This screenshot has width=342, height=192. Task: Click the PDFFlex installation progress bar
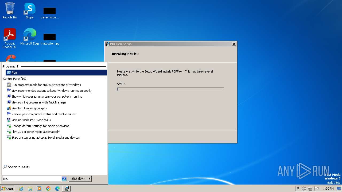pyautogui.click(x=170, y=89)
